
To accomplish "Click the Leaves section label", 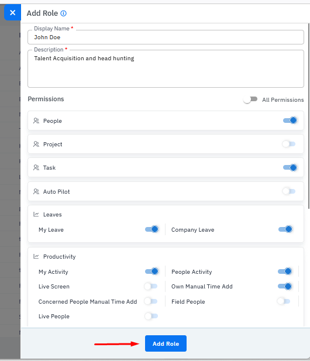I will coord(53,215).
